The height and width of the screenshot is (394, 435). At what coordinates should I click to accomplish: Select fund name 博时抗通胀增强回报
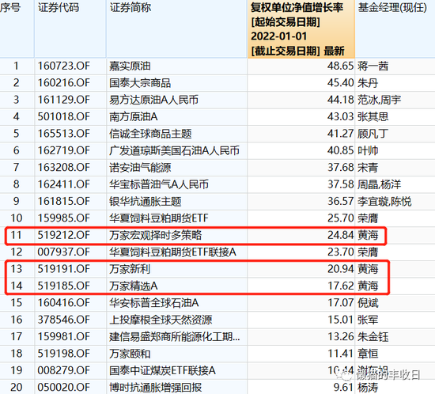coord(155,388)
